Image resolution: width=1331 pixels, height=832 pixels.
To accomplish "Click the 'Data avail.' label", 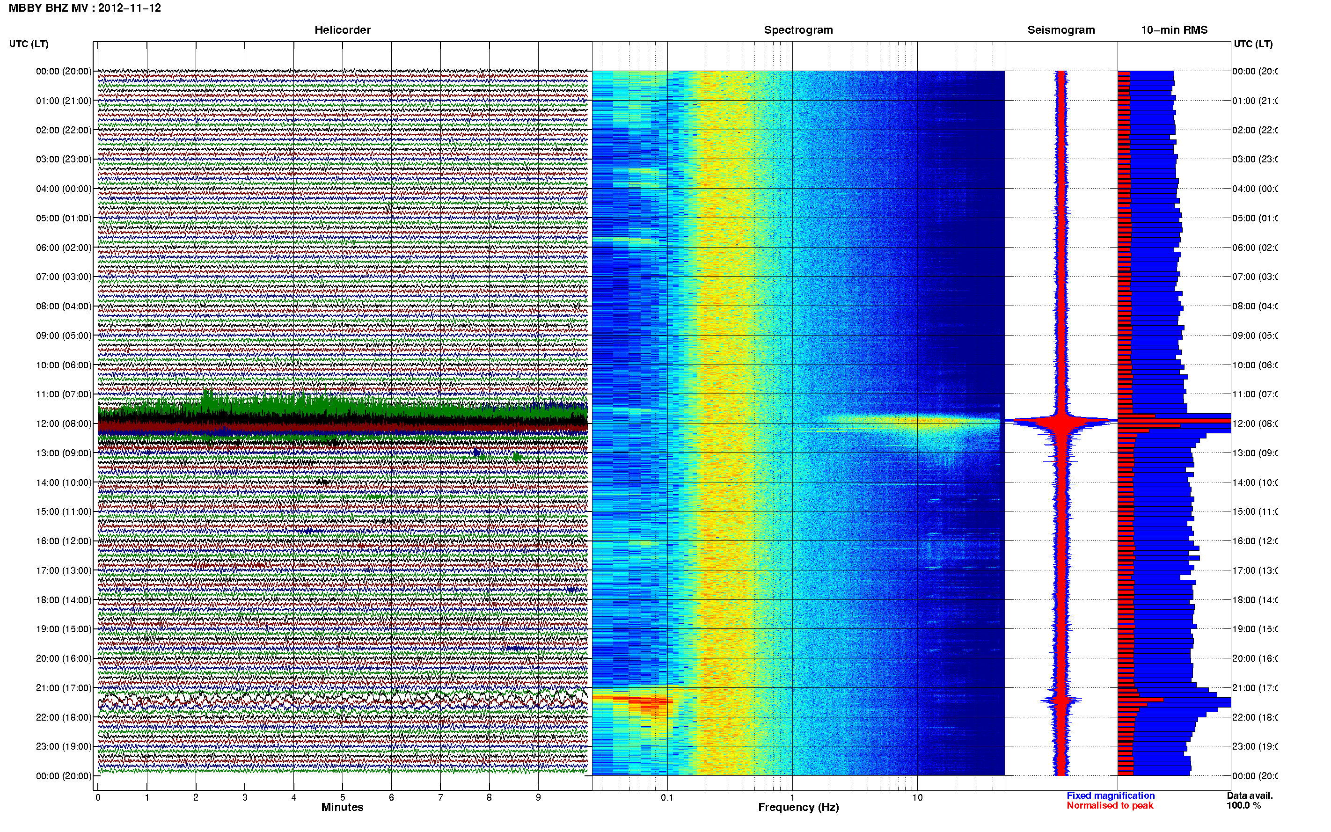I will pyautogui.click(x=1250, y=796).
